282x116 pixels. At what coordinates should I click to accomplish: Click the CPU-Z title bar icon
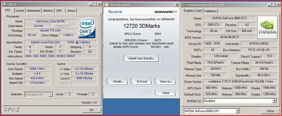[x=4, y=4]
